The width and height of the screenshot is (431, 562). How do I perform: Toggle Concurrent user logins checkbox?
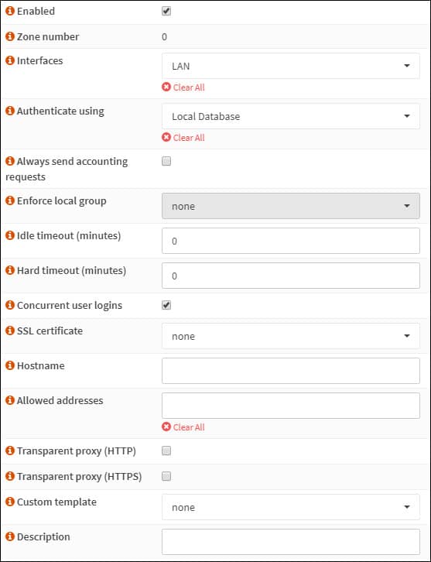tap(166, 305)
